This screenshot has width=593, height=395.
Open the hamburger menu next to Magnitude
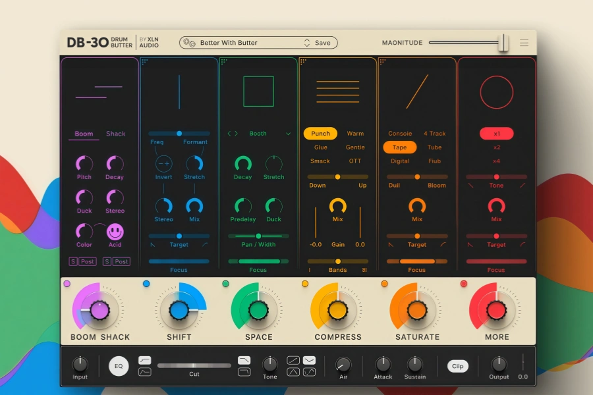click(x=524, y=43)
